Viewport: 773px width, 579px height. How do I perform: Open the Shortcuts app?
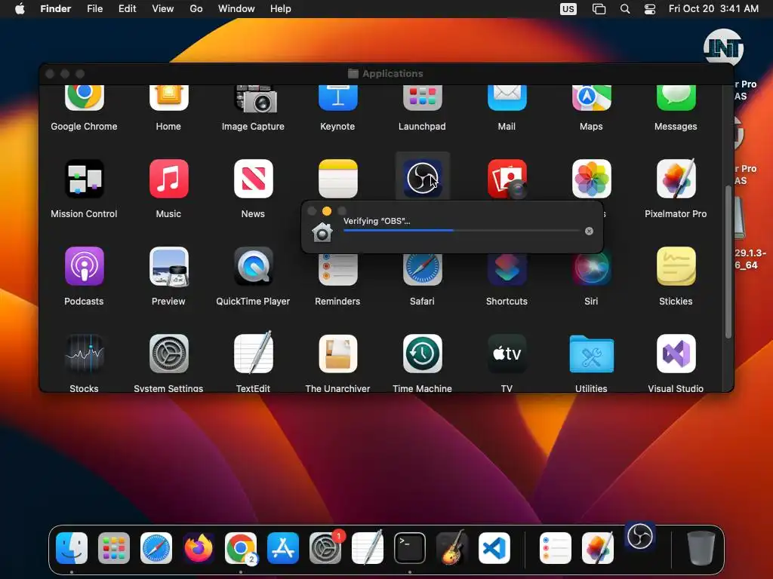click(x=507, y=270)
